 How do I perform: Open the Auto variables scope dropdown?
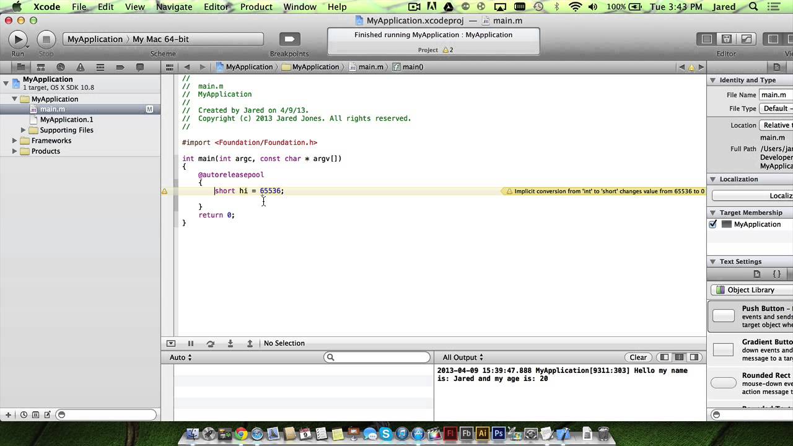coord(181,357)
